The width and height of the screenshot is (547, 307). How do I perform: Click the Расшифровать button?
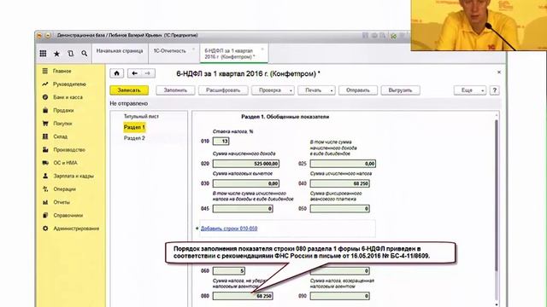[223, 90]
